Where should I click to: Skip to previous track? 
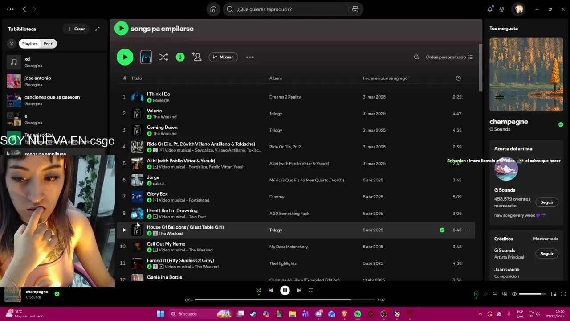pyautogui.click(x=271, y=290)
